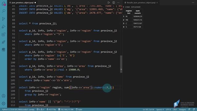Viewport: 197px width, 111px height.
Task: Click 'where' on line 105
Action: pos(28,80)
